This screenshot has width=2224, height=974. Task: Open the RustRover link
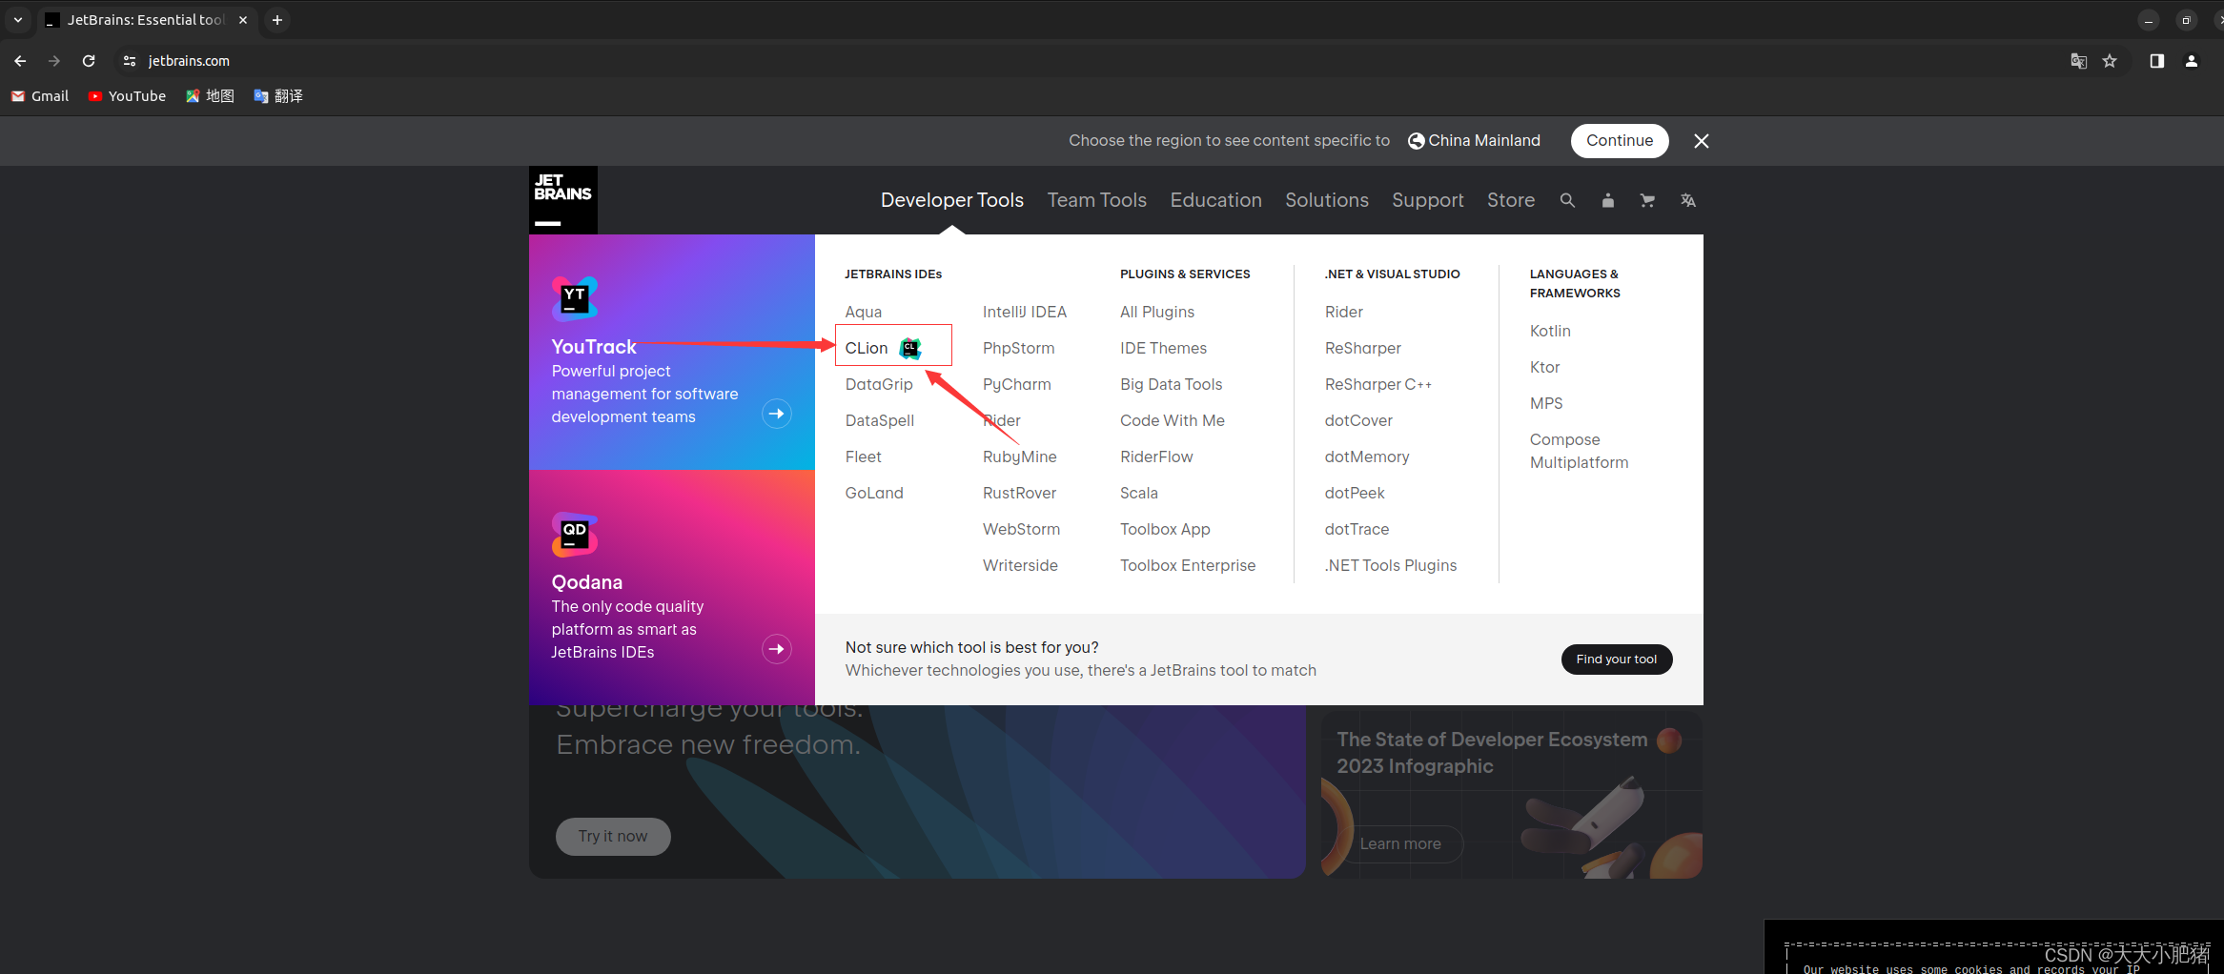tap(1020, 494)
